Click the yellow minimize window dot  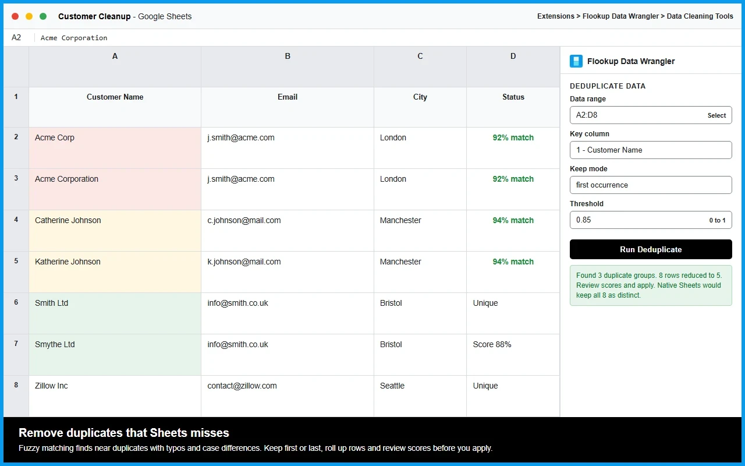[x=29, y=16]
